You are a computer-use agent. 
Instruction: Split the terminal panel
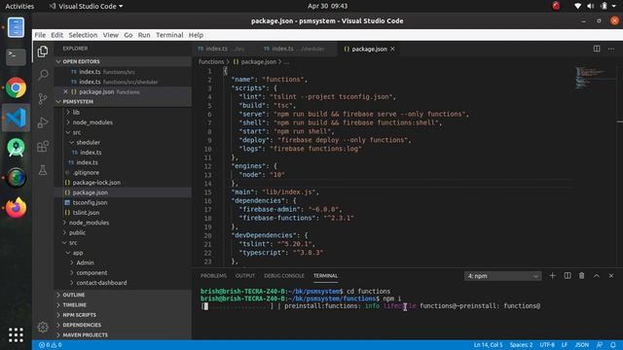pos(568,276)
